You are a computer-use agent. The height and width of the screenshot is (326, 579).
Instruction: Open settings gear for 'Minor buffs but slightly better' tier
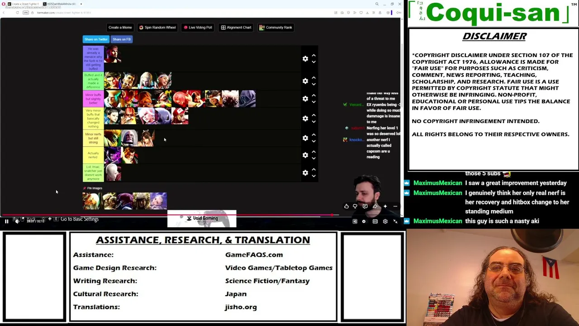305,99
